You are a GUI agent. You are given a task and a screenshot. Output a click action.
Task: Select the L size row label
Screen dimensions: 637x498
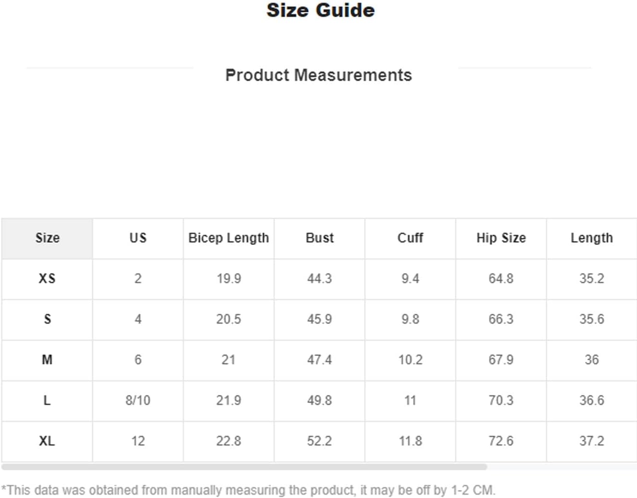click(x=47, y=401)
